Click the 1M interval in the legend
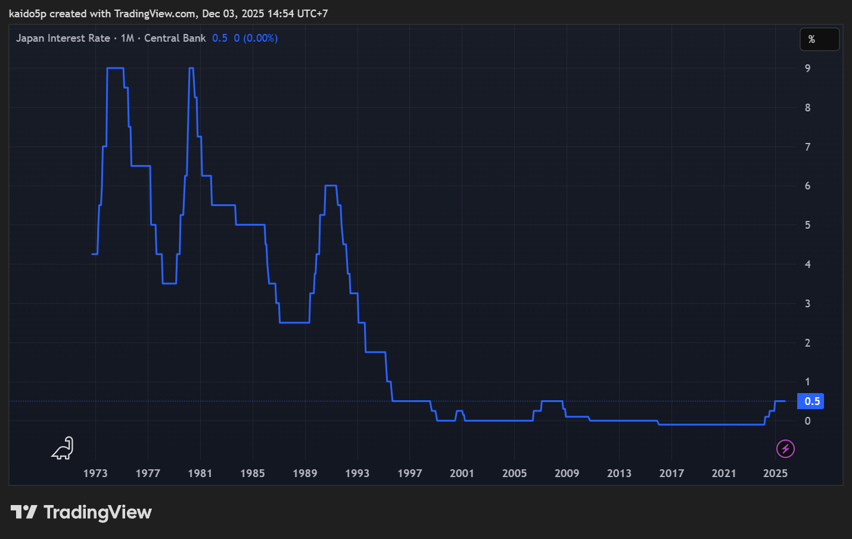This screenshot has width=852, height=539. (x=127, y=38)
